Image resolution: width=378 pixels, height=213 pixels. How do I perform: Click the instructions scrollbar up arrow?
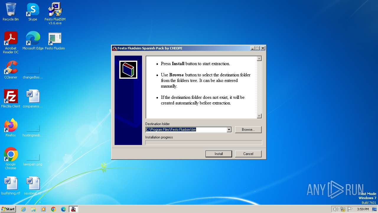pos(259,59)
